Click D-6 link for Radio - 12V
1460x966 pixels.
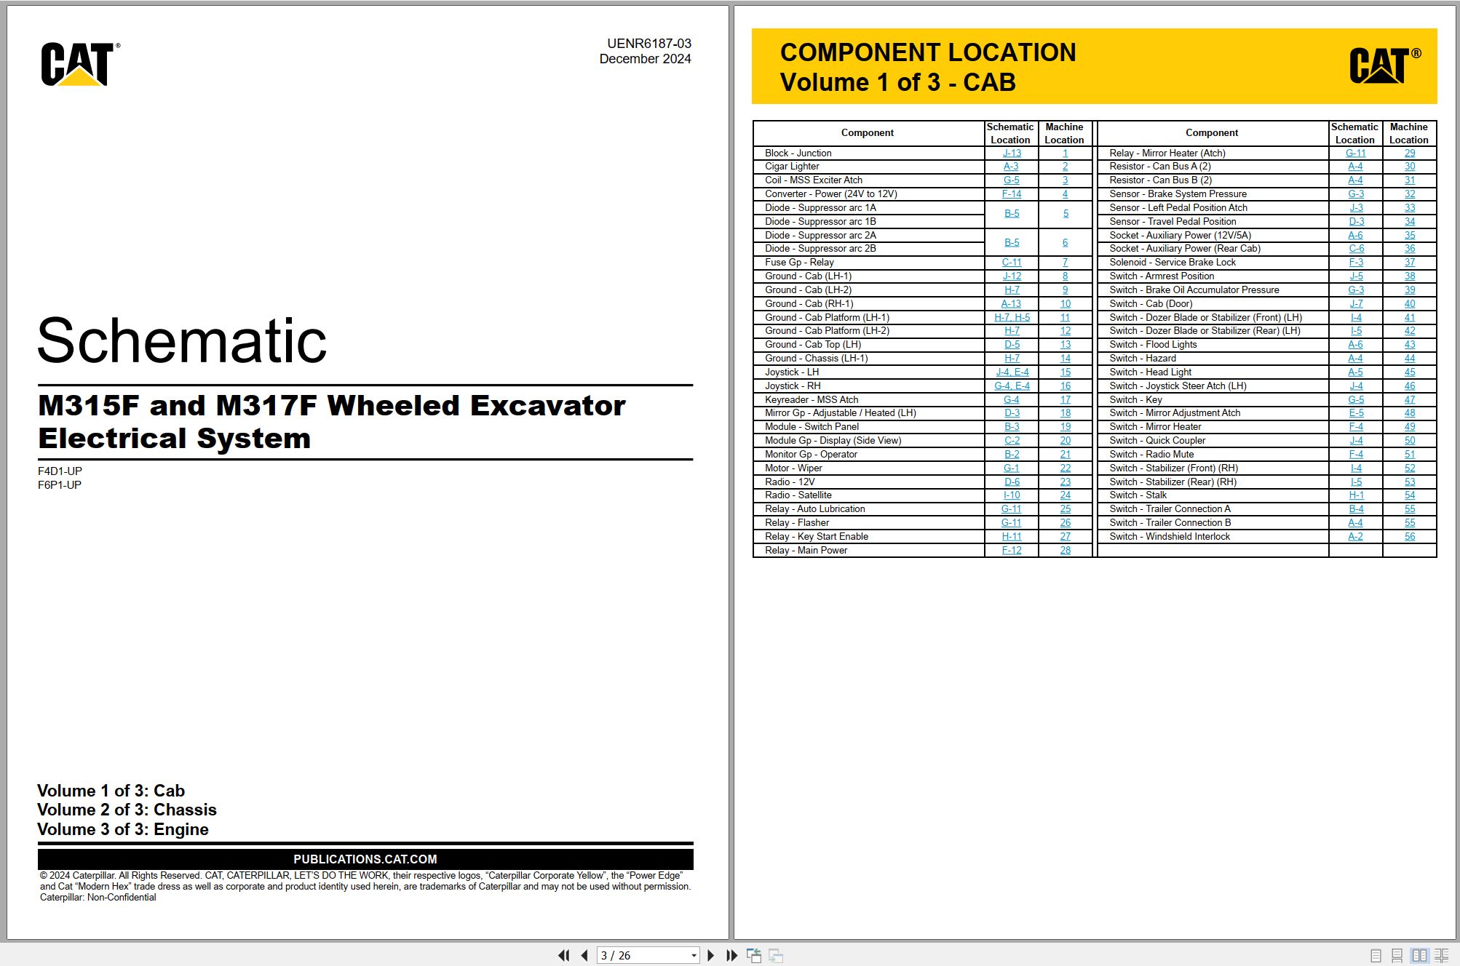pyautogui.click(x=1012, y=482)
